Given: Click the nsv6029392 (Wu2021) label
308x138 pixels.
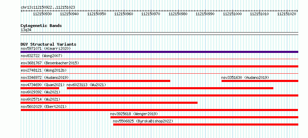Looking at the screenshot, I should pos(40,92).
